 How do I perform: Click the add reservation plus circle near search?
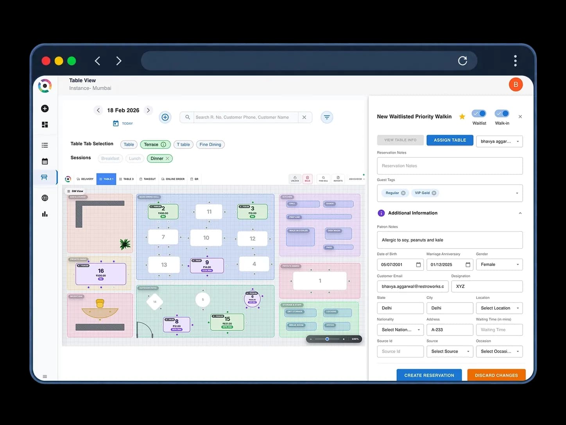(x=165, y=117)
